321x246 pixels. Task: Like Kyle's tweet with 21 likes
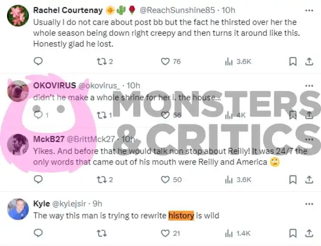tap(170, 233)
